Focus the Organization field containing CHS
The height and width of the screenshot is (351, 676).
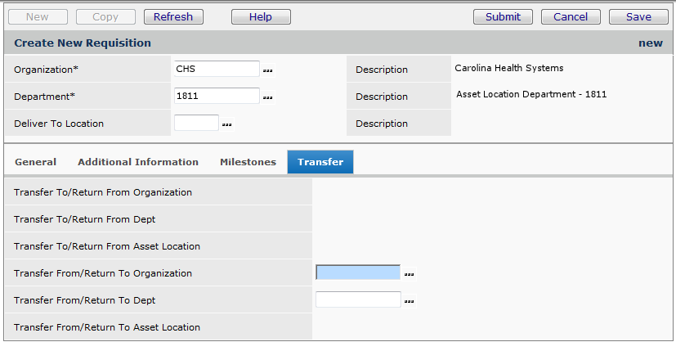tap(217, 70)
